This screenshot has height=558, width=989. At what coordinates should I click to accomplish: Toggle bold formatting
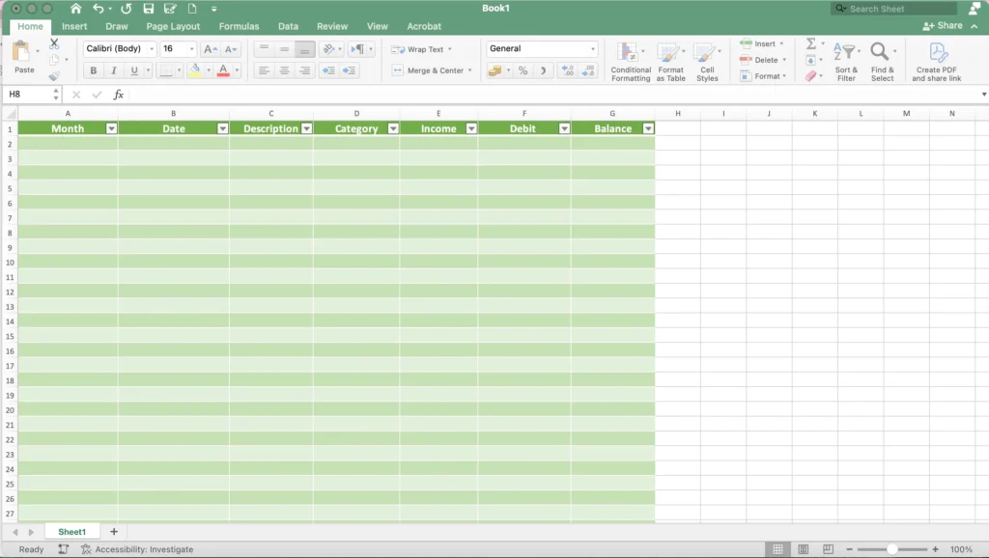93,70
